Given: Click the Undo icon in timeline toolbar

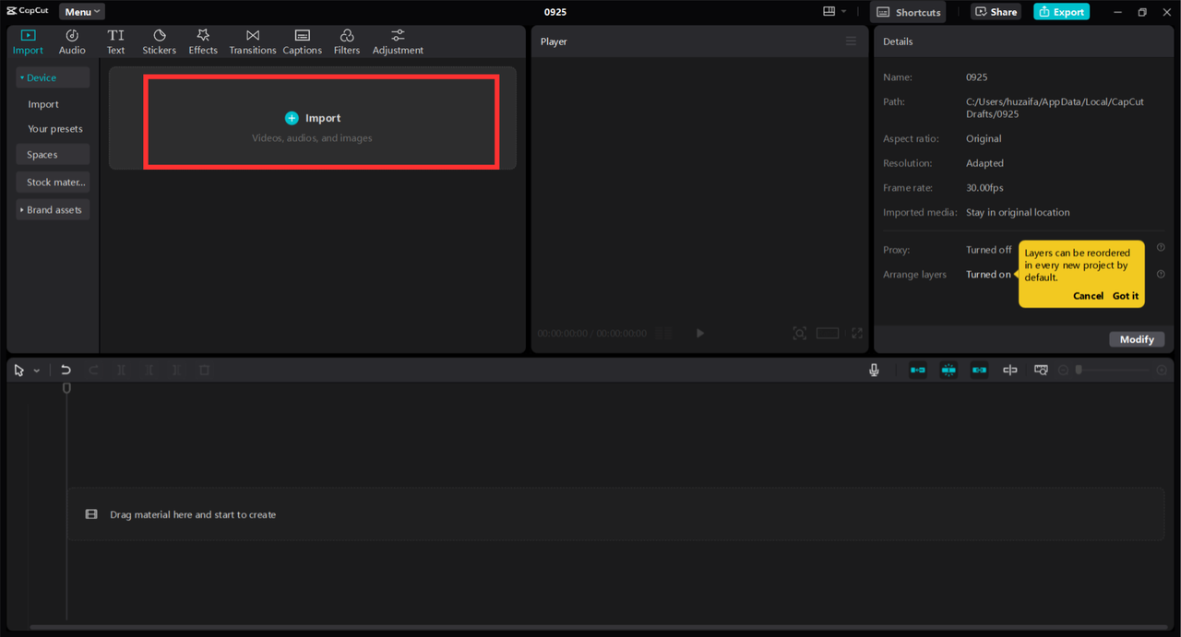Looking at the screenshot, I should click(66, 370).
